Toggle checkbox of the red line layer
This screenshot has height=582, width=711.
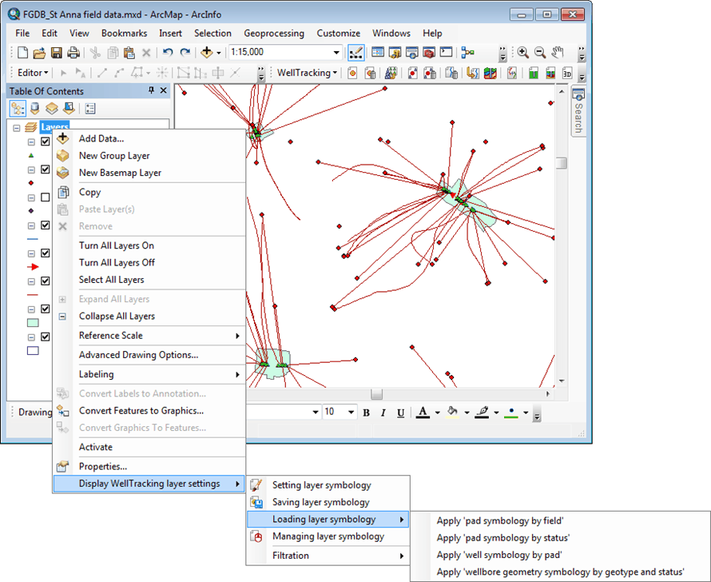(x=46, y=281)
